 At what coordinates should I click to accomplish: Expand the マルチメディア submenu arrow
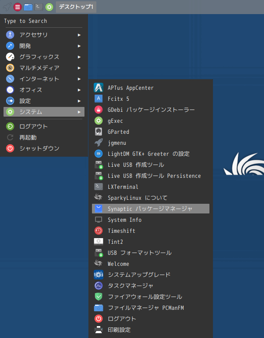click(x=79, y=68)
